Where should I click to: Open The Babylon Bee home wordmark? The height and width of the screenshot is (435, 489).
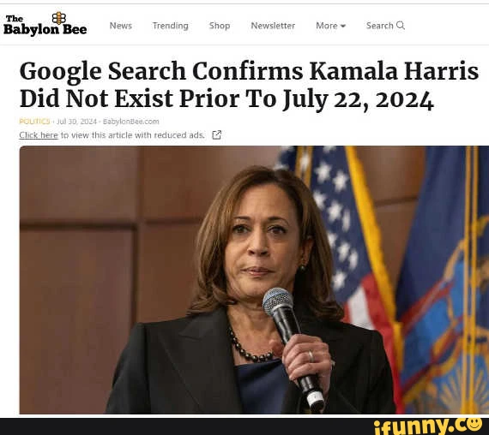coord(45,24)
